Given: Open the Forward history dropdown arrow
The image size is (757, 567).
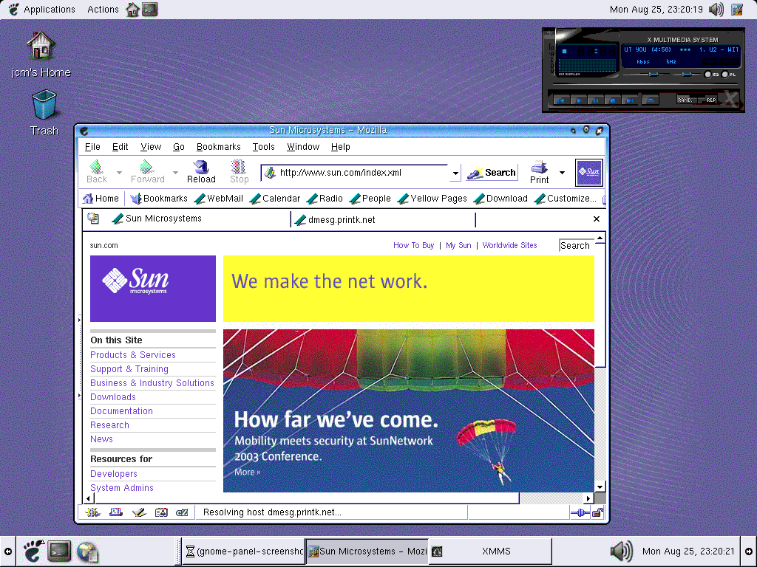Looking at the screenshot, I should [x=176, y=173].
